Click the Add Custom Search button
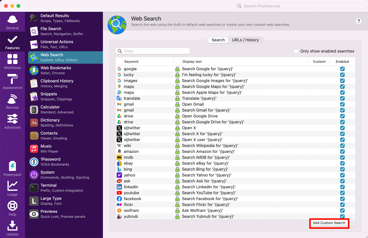The image size is (368, 238). 329,223
